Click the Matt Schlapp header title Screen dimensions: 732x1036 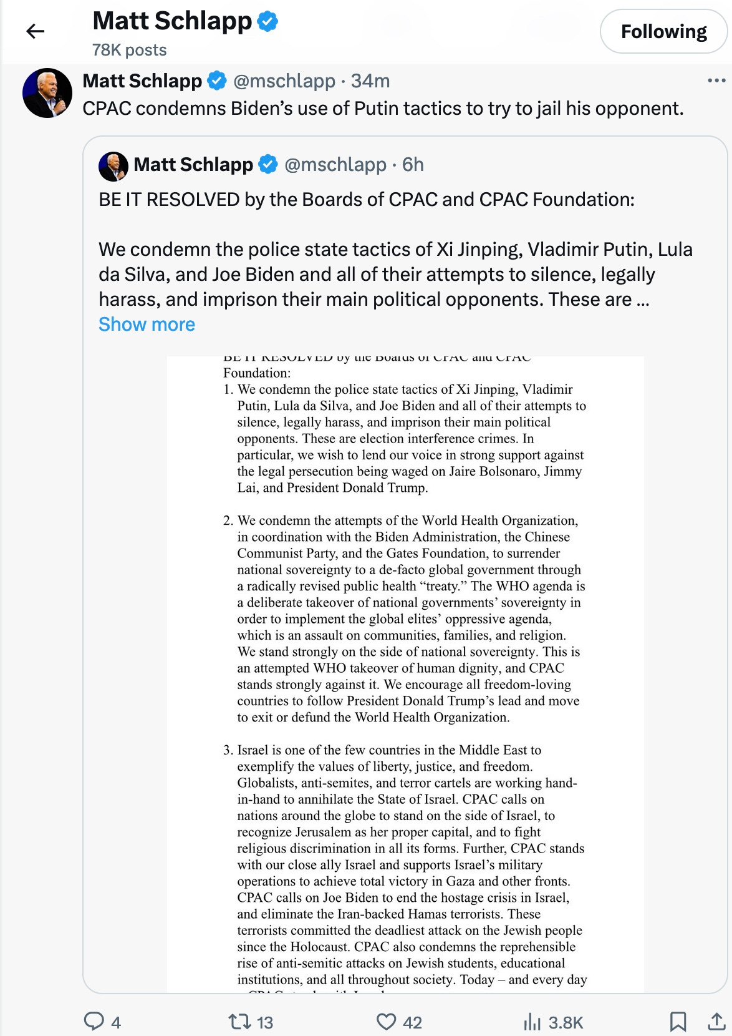point(172,21)
